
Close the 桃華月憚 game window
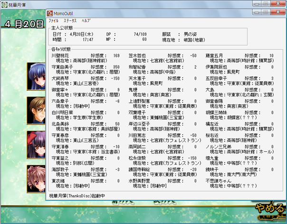click(278, 4)
